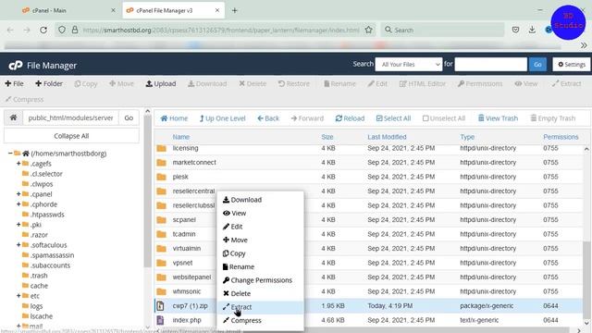Choose Extract from the context menu
Screen dimensions: 592x333
[260, 307]
